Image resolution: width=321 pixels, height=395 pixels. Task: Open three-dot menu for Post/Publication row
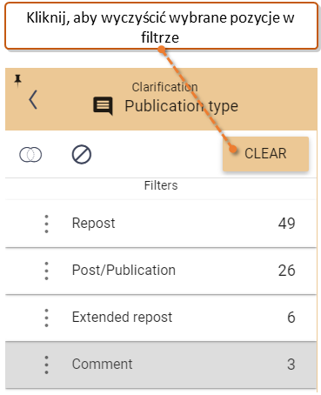coord(46,271)
